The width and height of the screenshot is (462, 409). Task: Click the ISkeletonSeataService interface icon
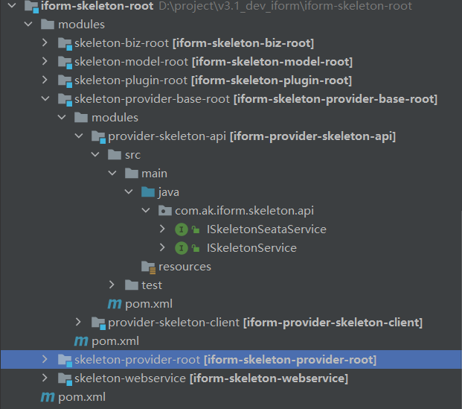click(x=182, y=229)
